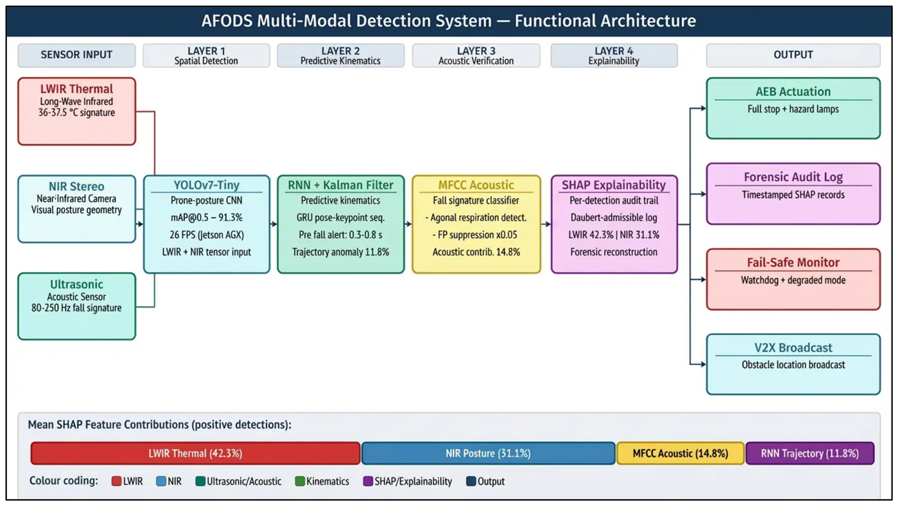Click the purple SHAP/Explainability legend swatch
898x506 pixels.
(368, 481)
